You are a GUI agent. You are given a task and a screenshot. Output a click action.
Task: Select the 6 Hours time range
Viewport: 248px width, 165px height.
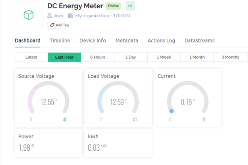click(98, 57)
